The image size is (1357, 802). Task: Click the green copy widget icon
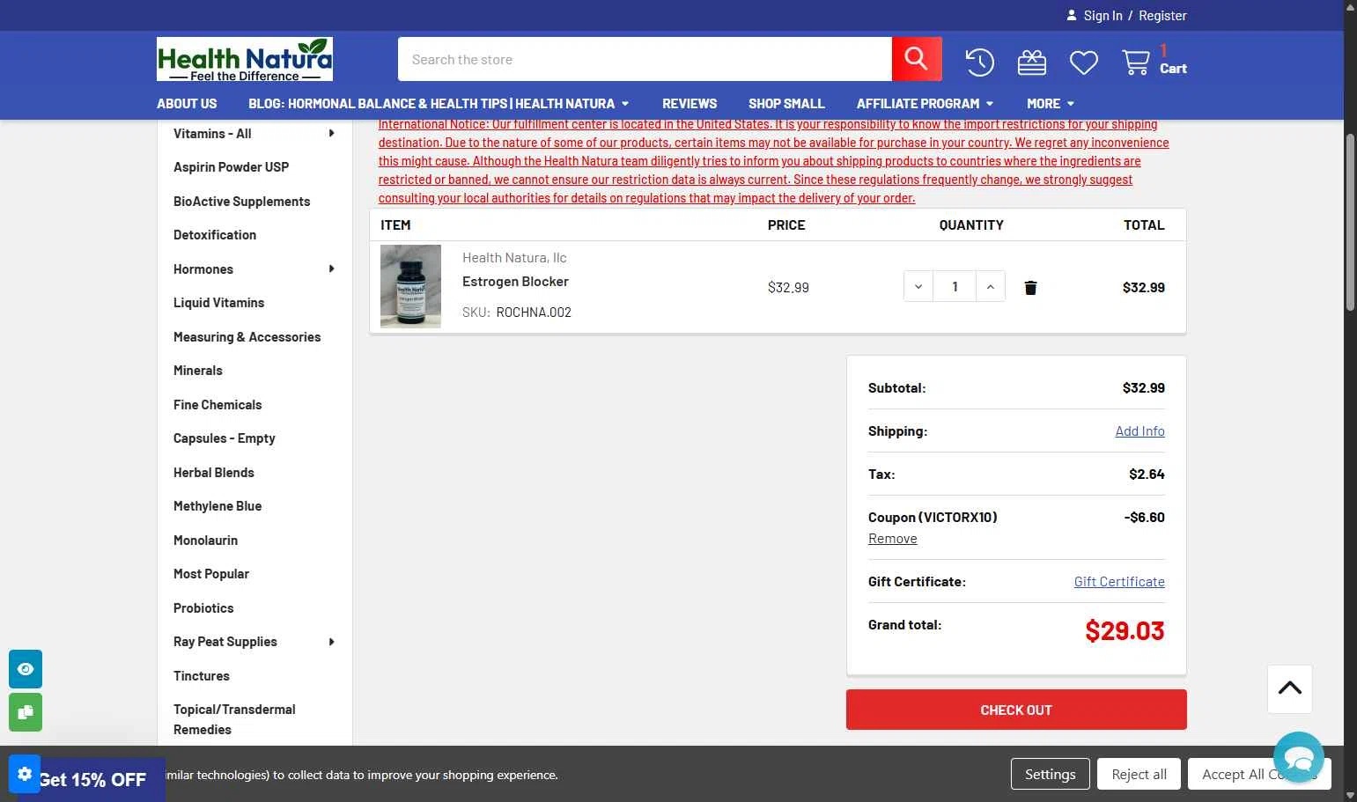coord(26,712)
